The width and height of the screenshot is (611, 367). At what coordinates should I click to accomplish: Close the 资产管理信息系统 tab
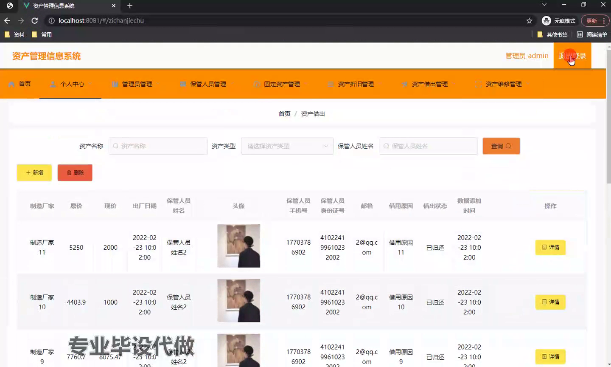point(113,6)
